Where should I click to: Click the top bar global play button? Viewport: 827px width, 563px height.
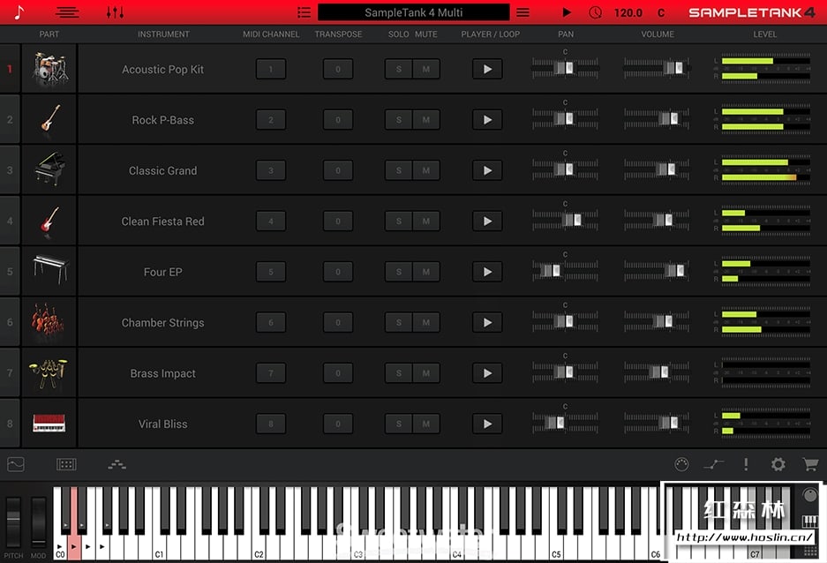(x=567, y=12)
